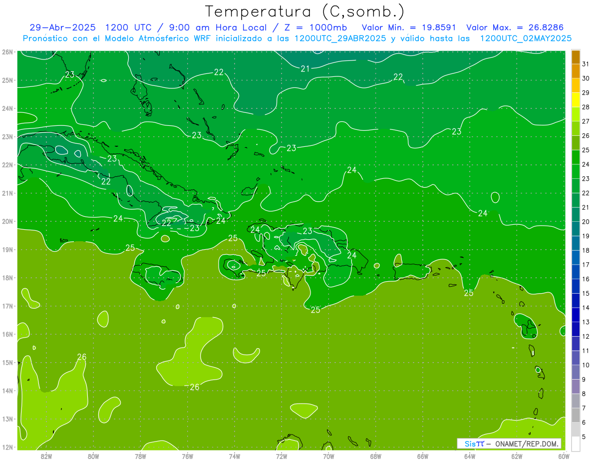Click the colorbar label '5'
599x463 pixels.
pyautogui.click(x=584, y=437)
